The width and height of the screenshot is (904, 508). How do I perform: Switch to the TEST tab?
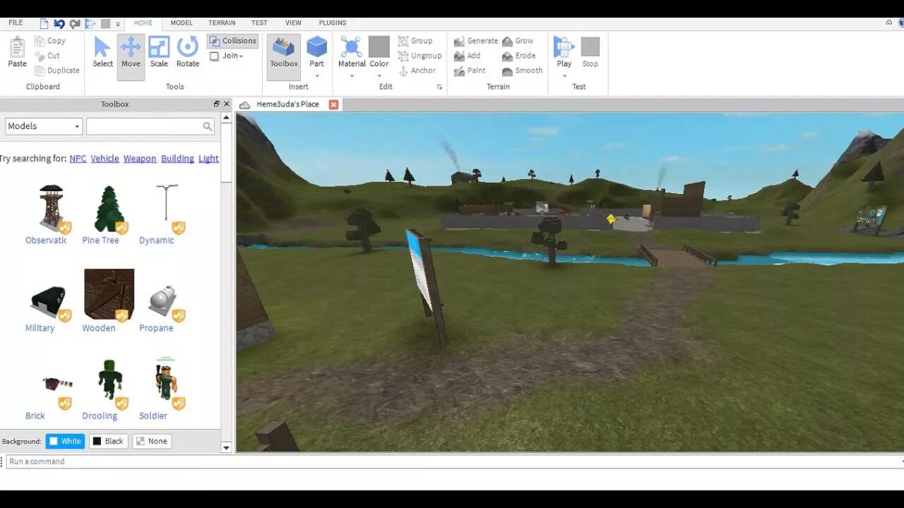259,23
